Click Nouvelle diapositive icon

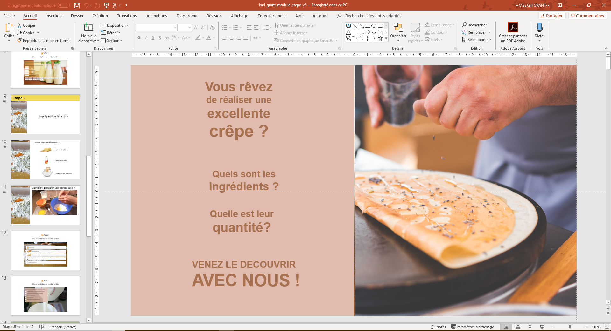point(88,27)
